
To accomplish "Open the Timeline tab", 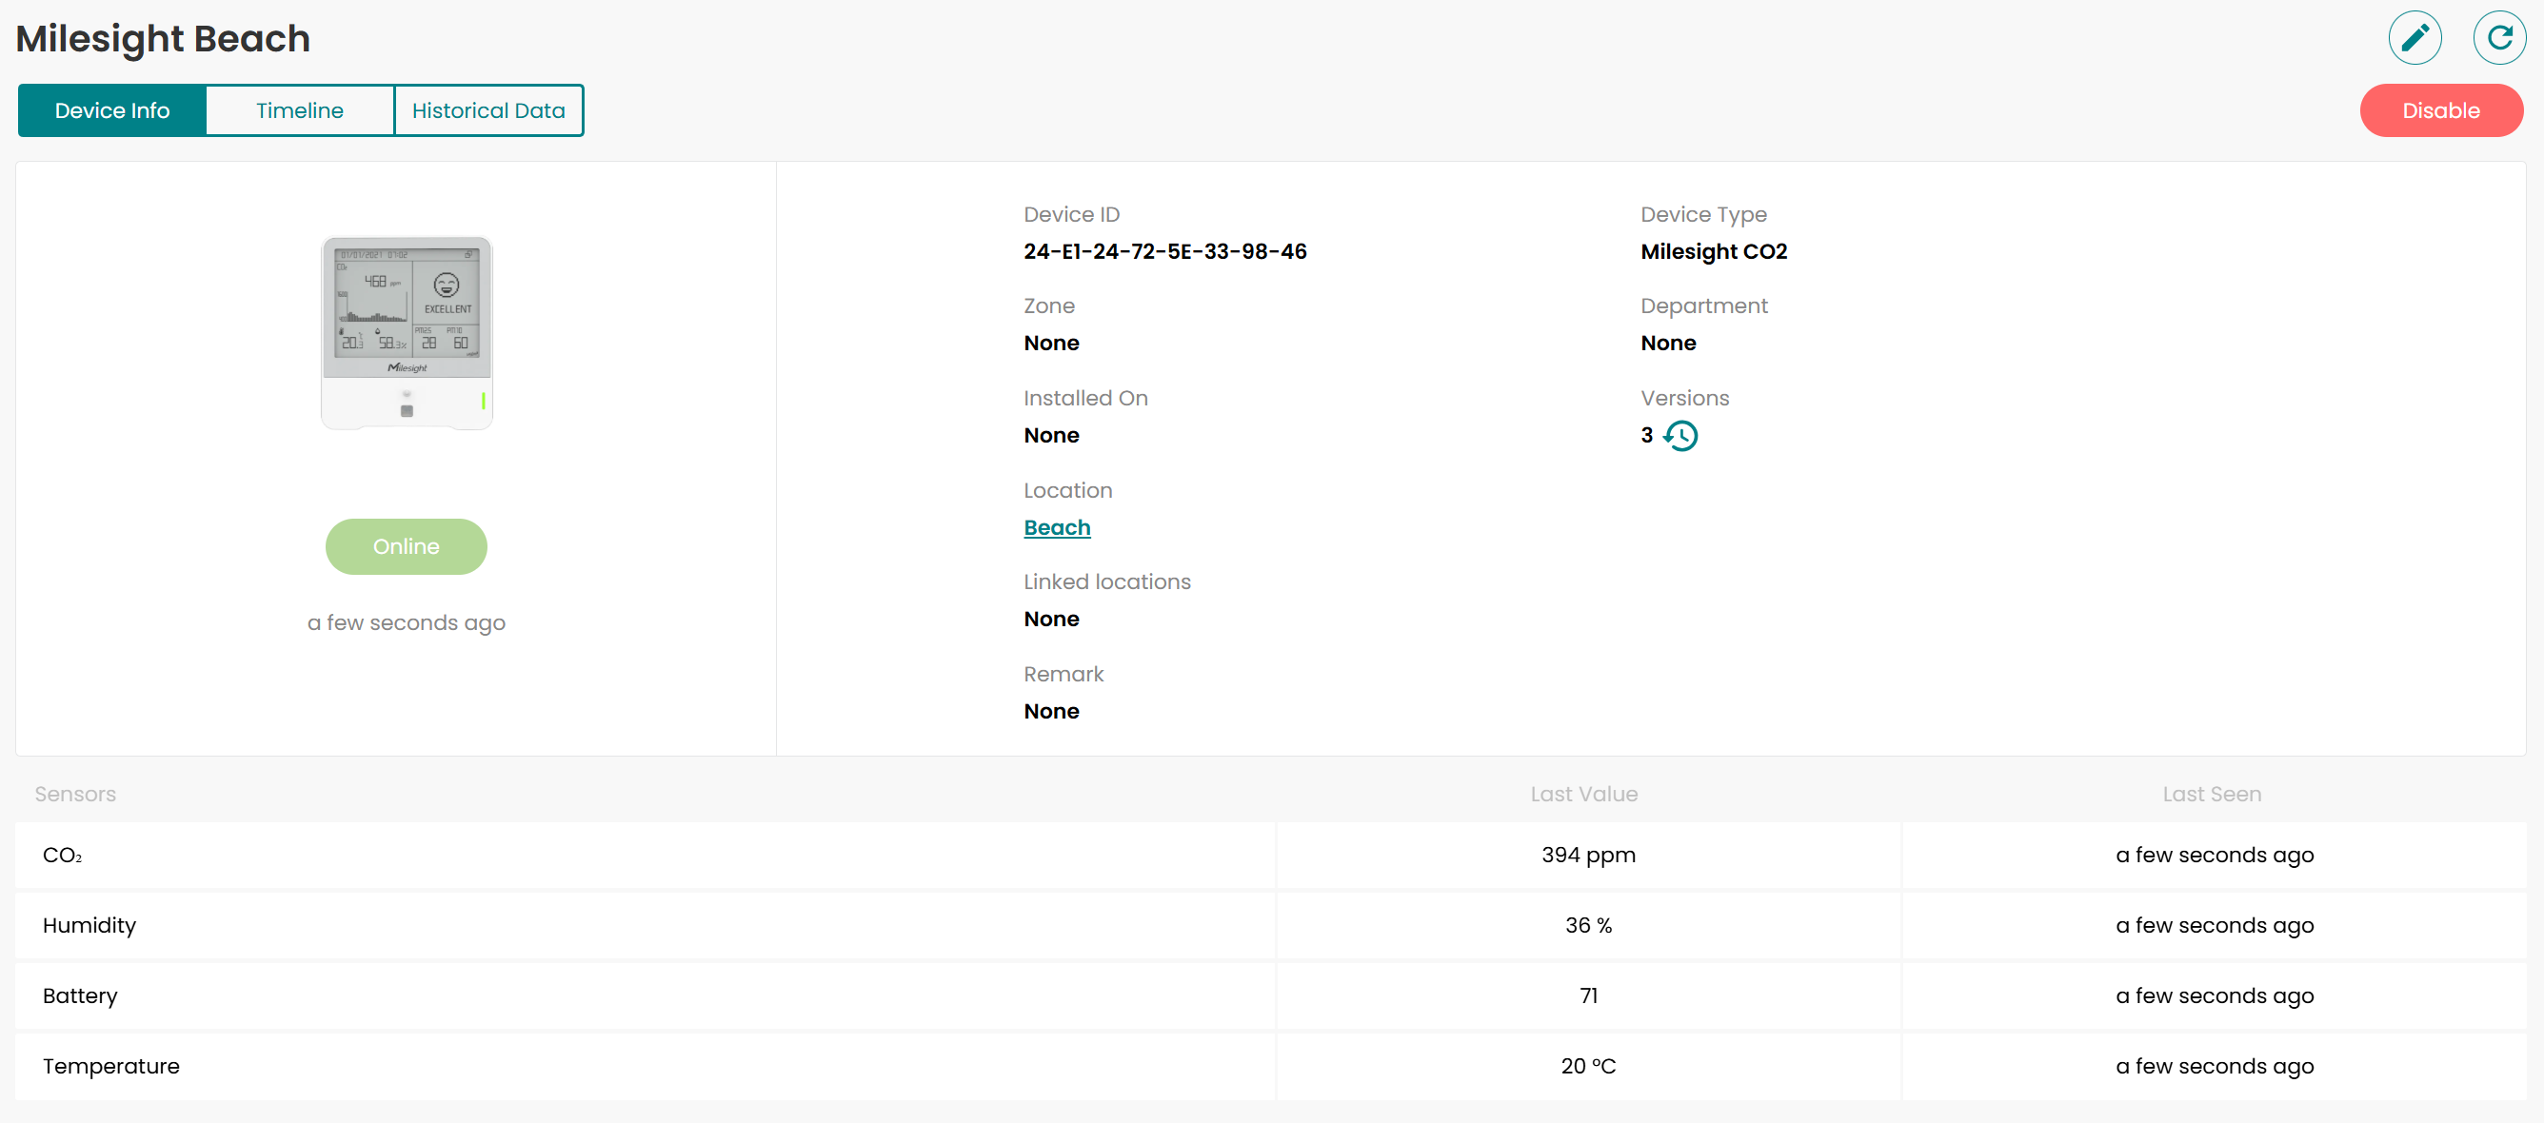I will click(299, 110).
